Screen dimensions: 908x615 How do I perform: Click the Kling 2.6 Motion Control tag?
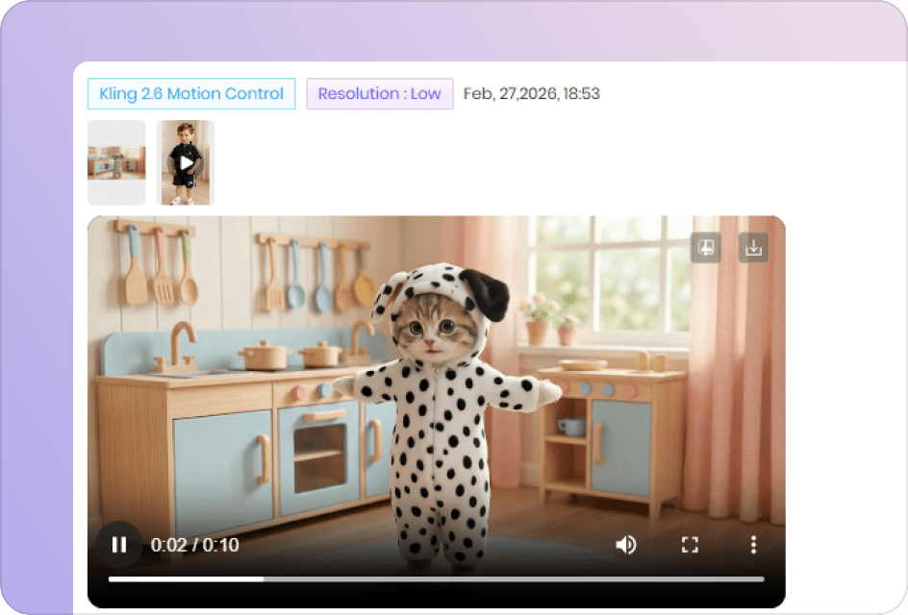click(191, 93)
